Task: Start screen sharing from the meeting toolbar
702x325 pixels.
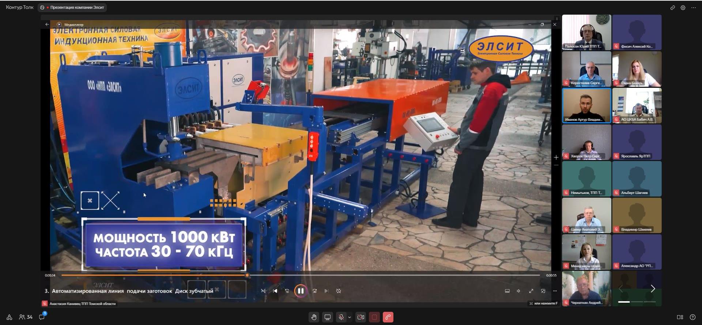Action: coord(328,317)
